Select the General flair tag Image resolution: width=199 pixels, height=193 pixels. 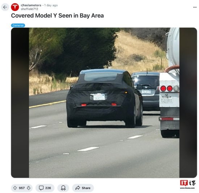click(x=18, y=25)
